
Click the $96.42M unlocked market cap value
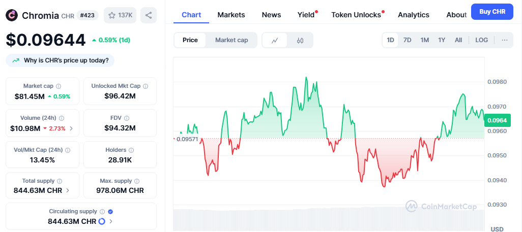(120, 96)
